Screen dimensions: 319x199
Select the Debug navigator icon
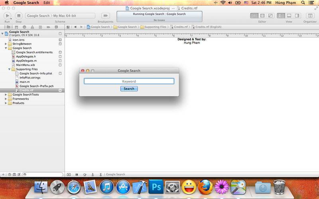[x=40, y=27]
